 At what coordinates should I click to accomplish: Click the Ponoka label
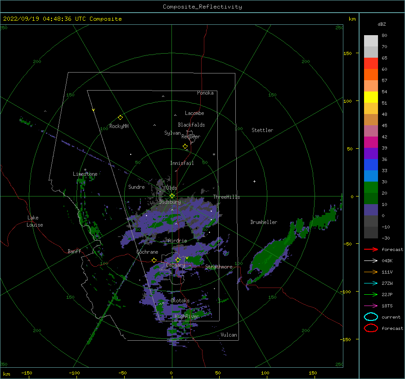(205, 93)
